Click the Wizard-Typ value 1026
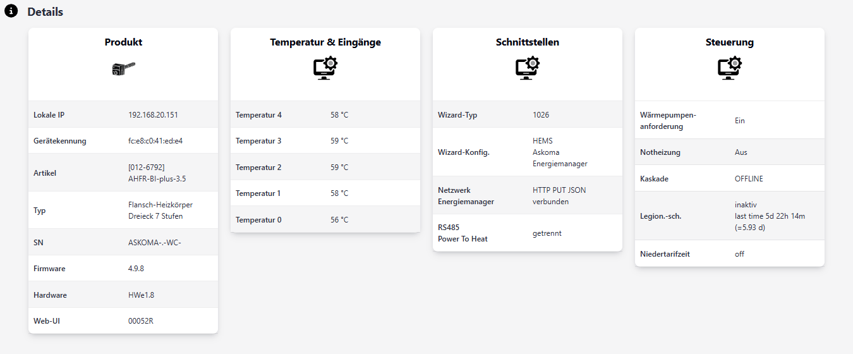Viewport: 853px width, 354px height. (x=541, y=115)
